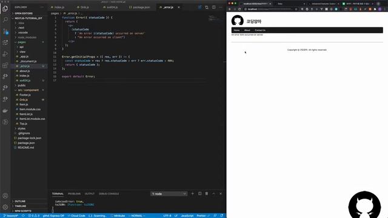Expand the OPEN EDITORS section
388x218 pixels.
[x=24, y=13]
